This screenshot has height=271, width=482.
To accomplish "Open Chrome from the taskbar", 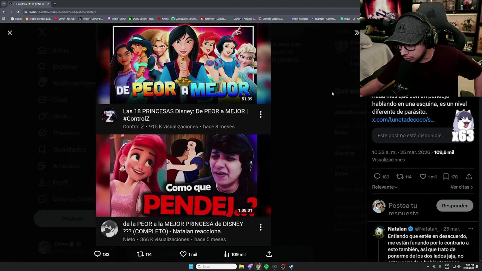I will point(258,266).
